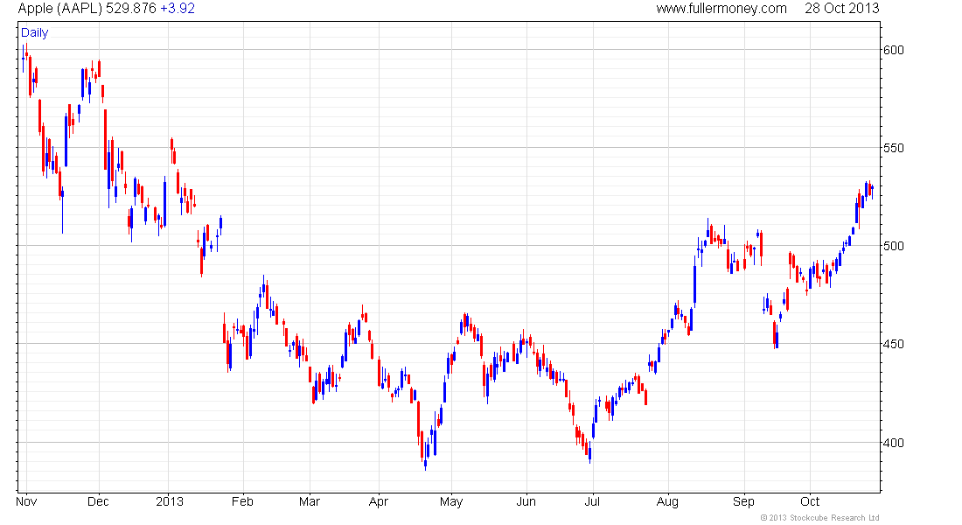This screenshot has height=525, width=962.
Task: Click the +3.92 change value
Action: tap(178, 9)
